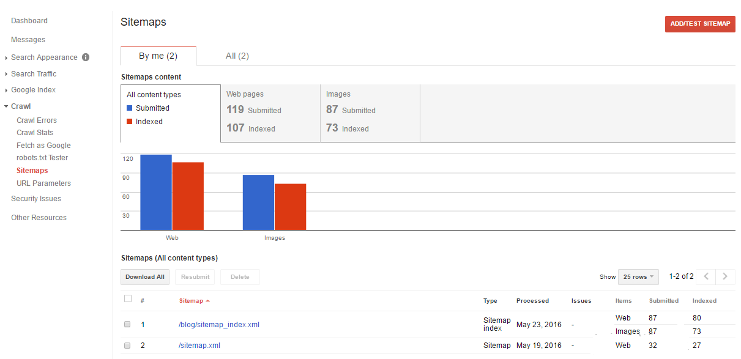Image resolution: width=741 pixels, height=359 pixels.
Task: Open robots.txt Tester page
Action: pos(42,158)
